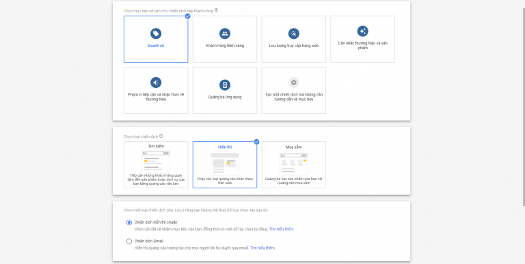Click the page vertical scrollbar
The width and height of the screenshot is (525, 264).
click(524, 107)
